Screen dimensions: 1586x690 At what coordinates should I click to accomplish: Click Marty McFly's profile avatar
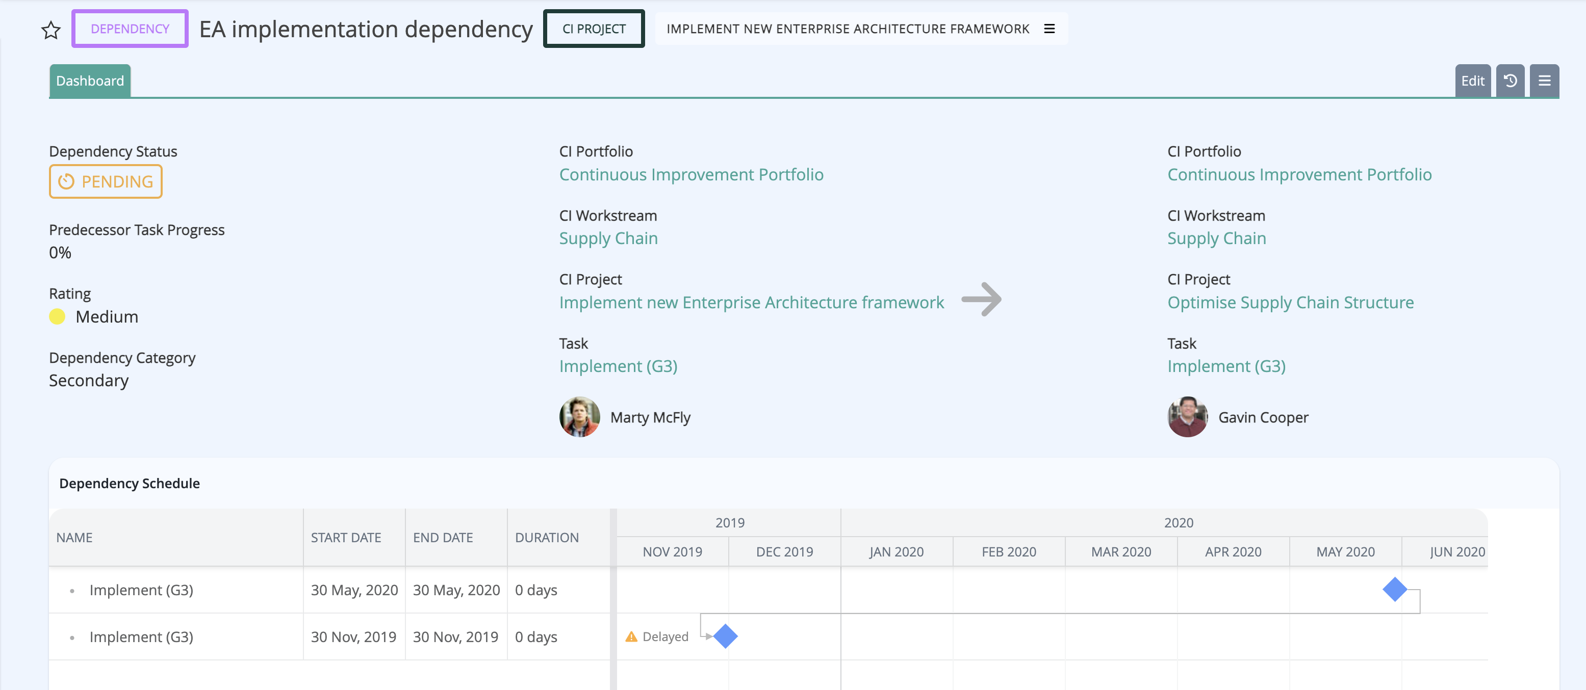pos(578,417)
